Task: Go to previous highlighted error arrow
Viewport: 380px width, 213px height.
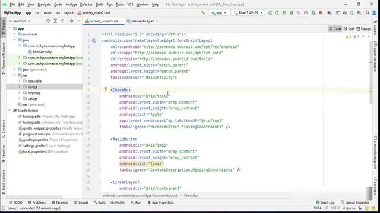Action: point(363,37)
